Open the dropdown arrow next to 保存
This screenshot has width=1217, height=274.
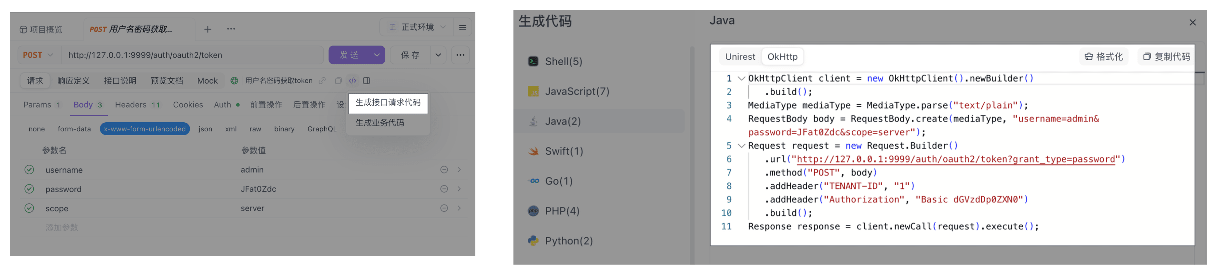pyautogui.click(x=438, y=55)
